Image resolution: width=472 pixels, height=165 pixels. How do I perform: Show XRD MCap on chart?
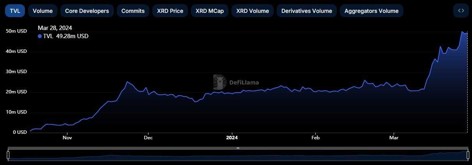pyautogui.click(x=210, y=11)
